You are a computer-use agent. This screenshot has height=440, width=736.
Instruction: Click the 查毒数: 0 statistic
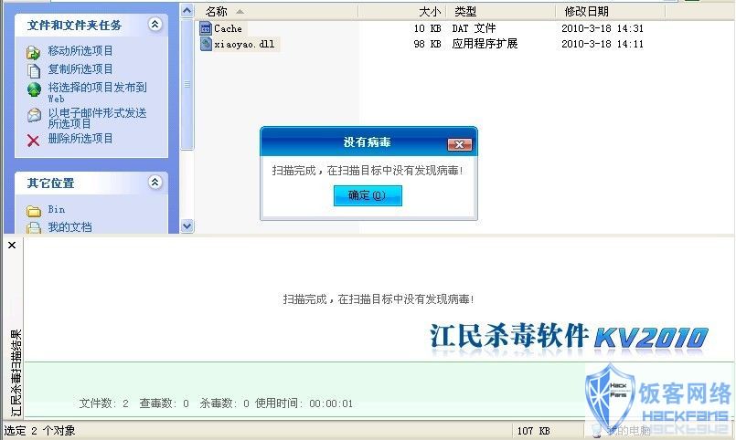[164, 403]
